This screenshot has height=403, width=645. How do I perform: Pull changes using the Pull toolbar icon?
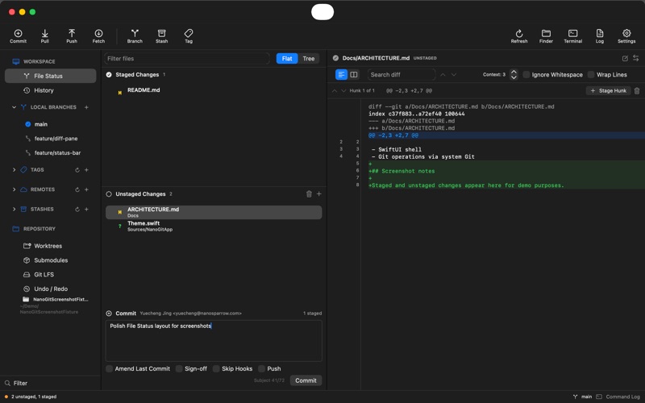point(45,35)
